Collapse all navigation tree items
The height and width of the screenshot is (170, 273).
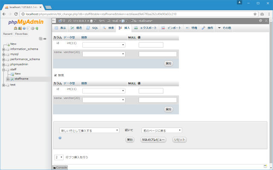[x=41, y=39]
